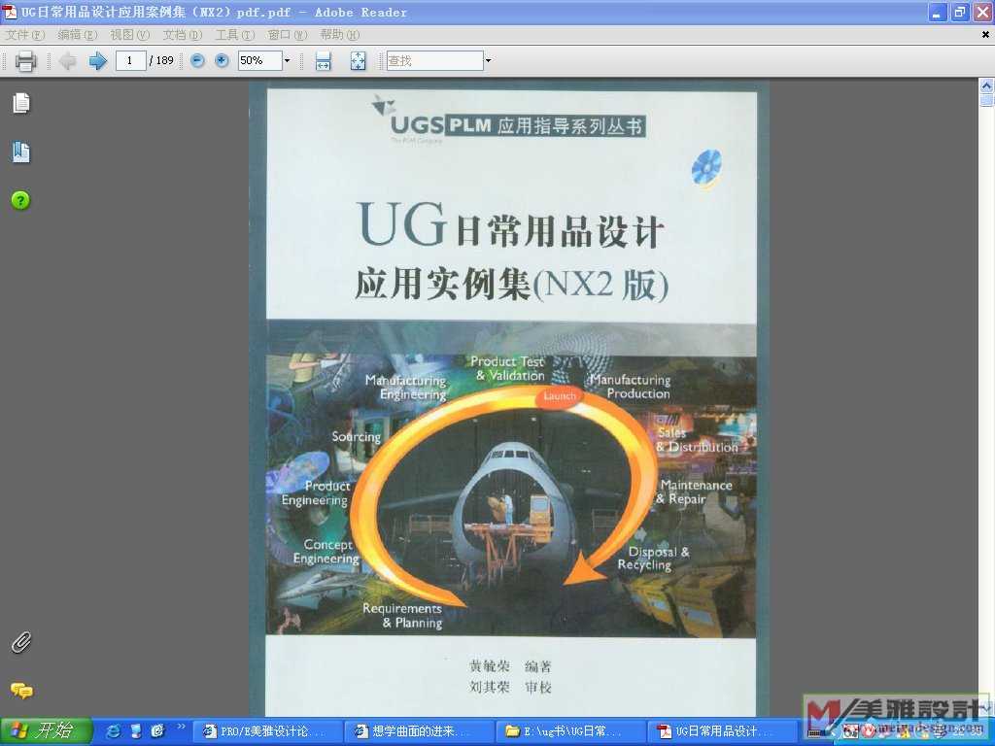Click the greyed-out previous page arrow
Viewport: 995px width, 746px height.
click(x=67, y=61)
